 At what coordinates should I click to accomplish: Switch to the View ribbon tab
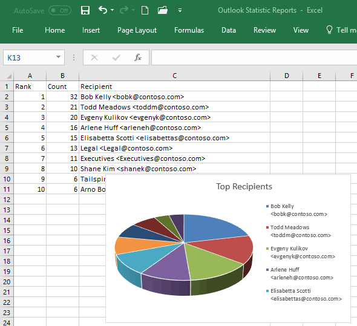tap(301, 30)
